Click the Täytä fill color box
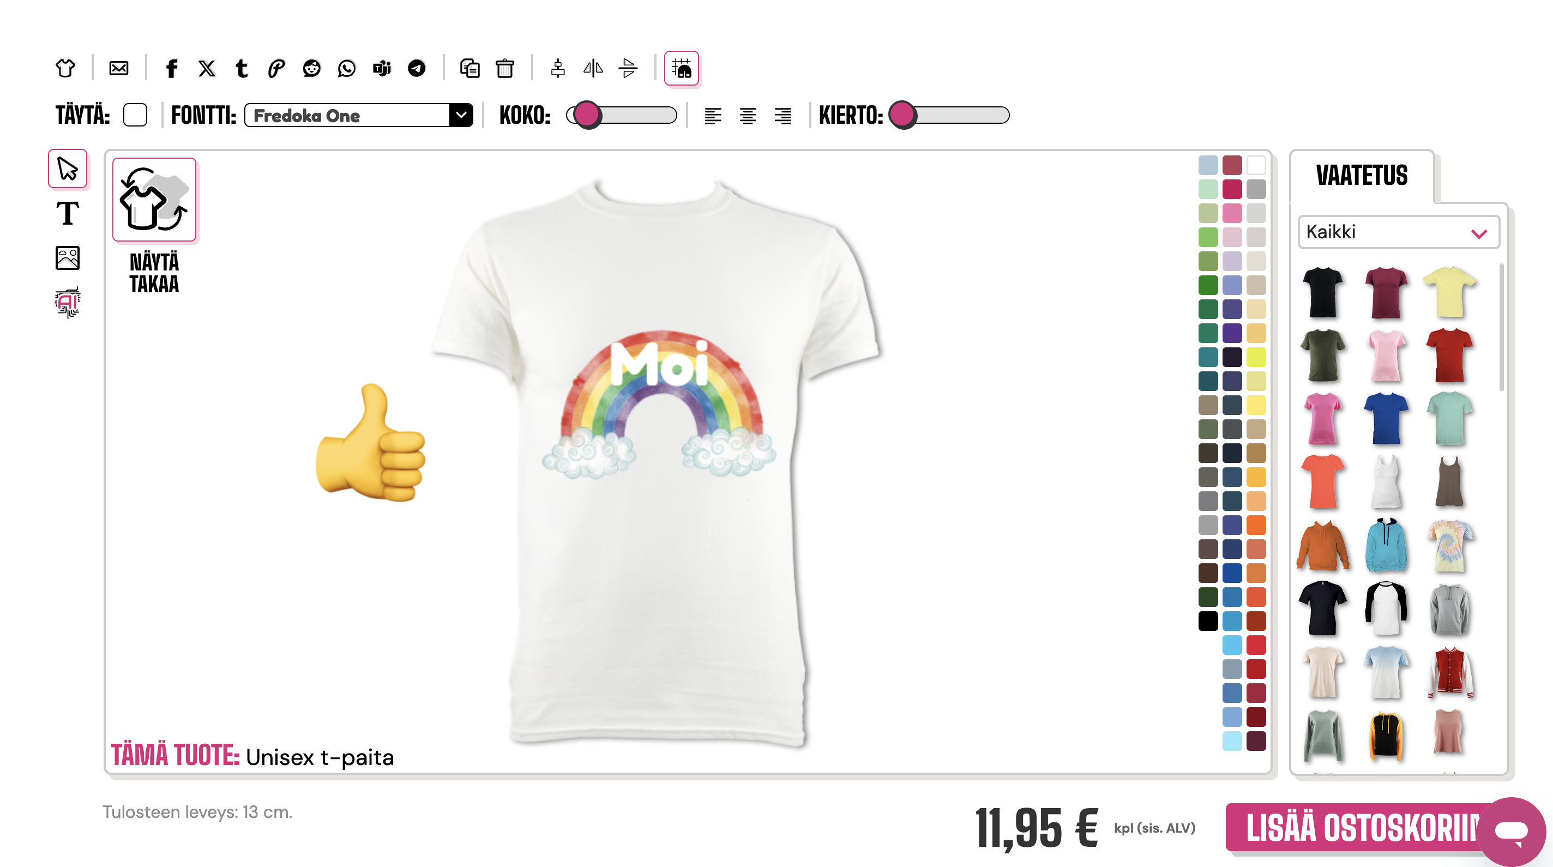Viewport: 1553px width, 867px height. pos(135,115)
